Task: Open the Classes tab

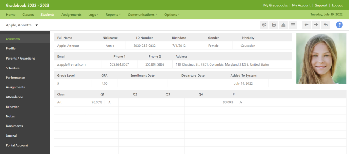Action: 28,14
